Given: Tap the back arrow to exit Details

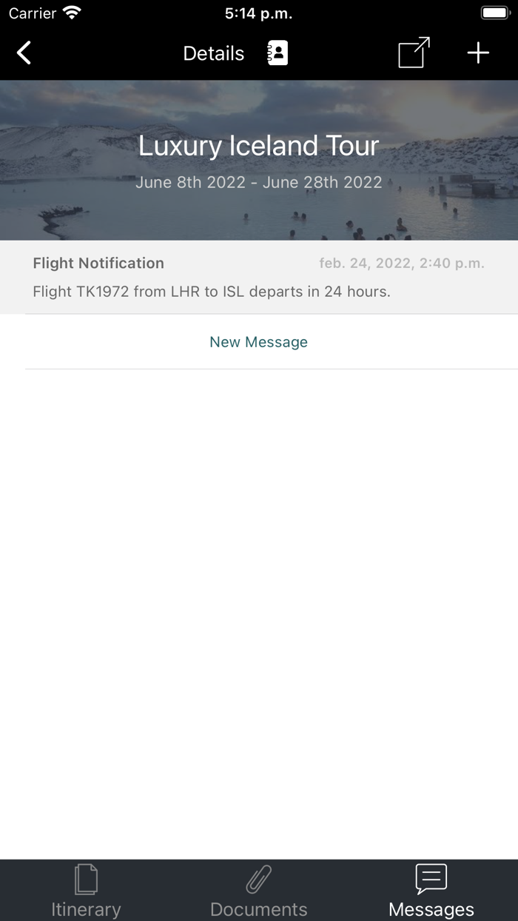Looking at the screenshot, I should pos(23,53).
